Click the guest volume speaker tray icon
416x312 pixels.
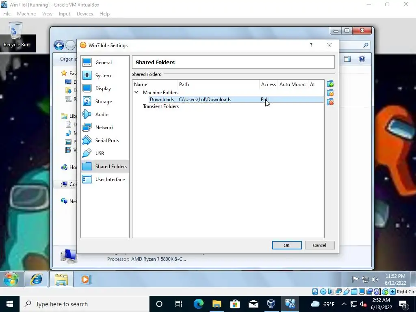(375, 279)
